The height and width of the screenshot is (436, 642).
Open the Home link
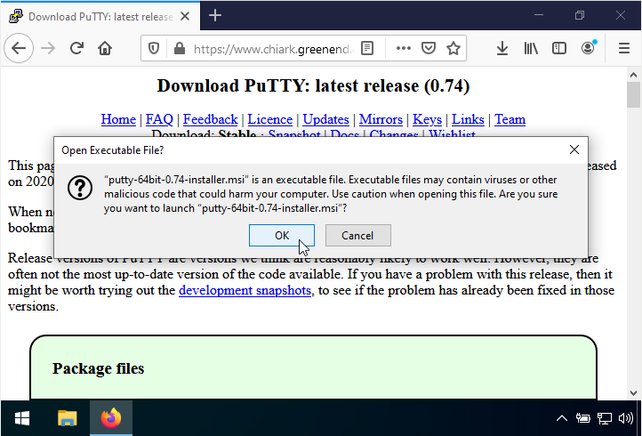pos(118,119)
